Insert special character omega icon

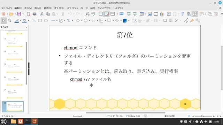(175, 14)
